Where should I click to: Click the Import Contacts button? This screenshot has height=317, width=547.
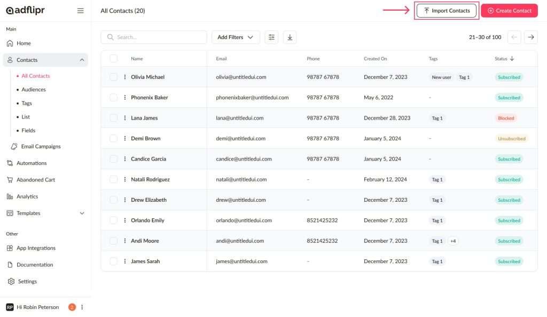(446, 11)
